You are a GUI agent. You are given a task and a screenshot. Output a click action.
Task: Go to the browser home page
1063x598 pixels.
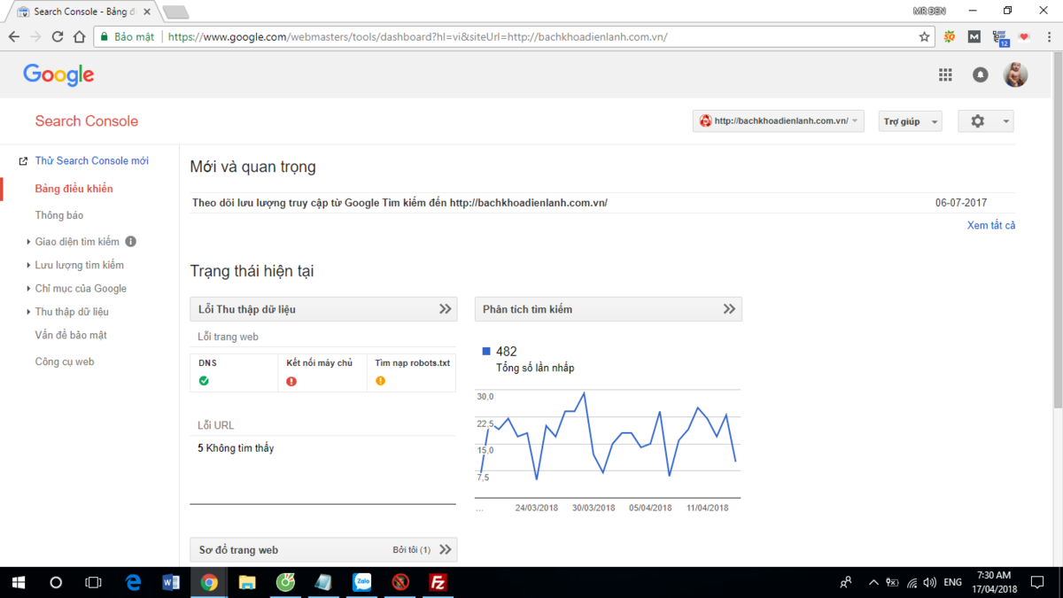80,37
